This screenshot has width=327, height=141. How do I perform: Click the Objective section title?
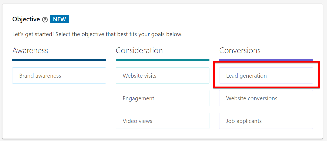[26, 19]
